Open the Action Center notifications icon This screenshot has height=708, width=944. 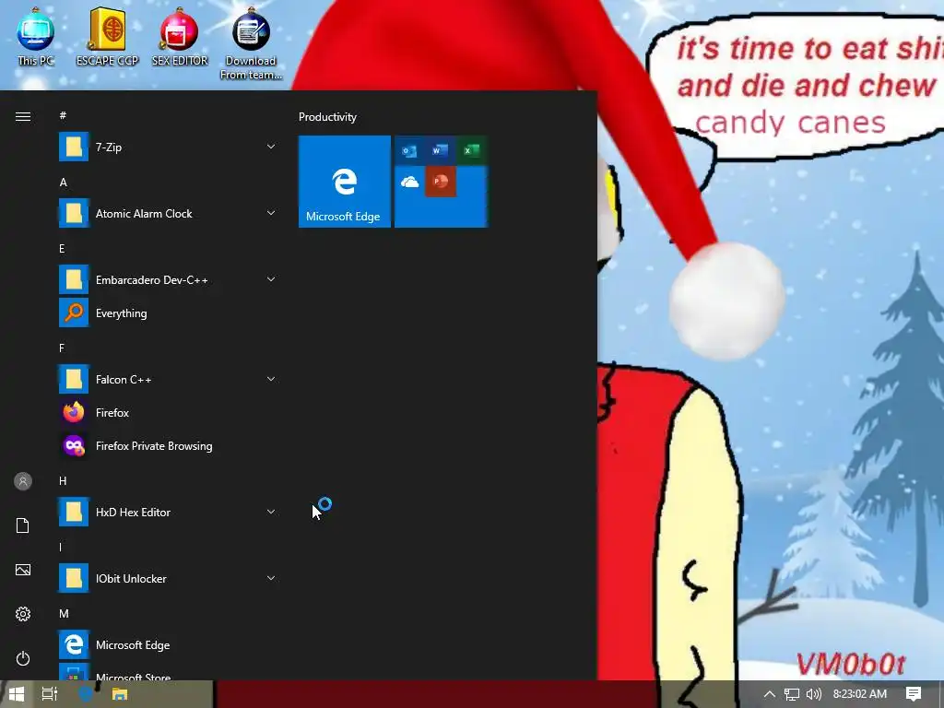(914, 694)
